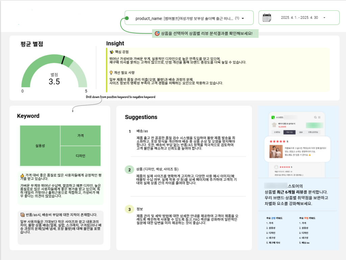Open the hamburger menu in the store mockup
The image size is (346, 260).
click(x=319, y=117)
